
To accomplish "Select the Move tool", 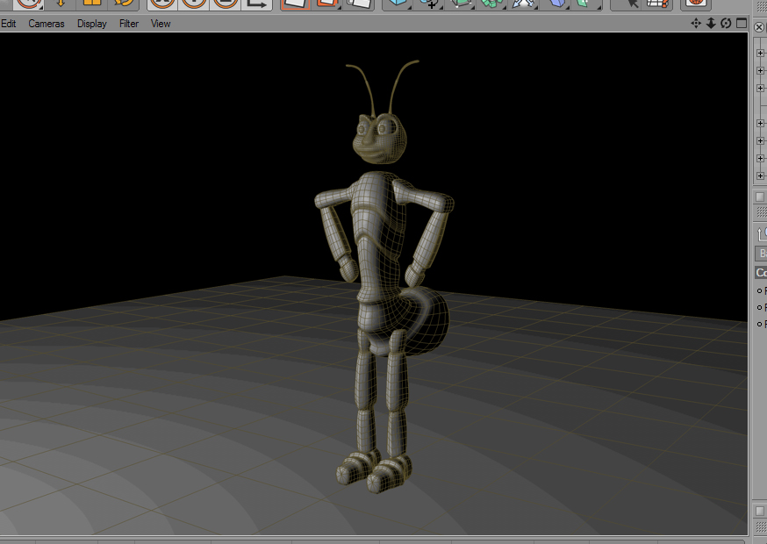I will pyautogui.click(x=61, y=4).
